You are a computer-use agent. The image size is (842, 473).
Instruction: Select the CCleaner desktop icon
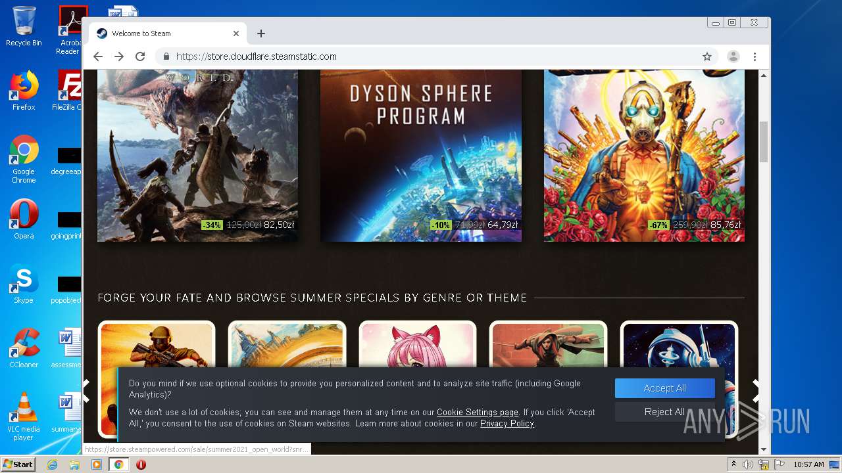click(x=24, y=348)
